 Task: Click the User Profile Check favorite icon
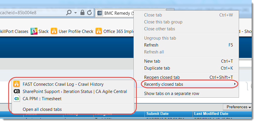54,31
